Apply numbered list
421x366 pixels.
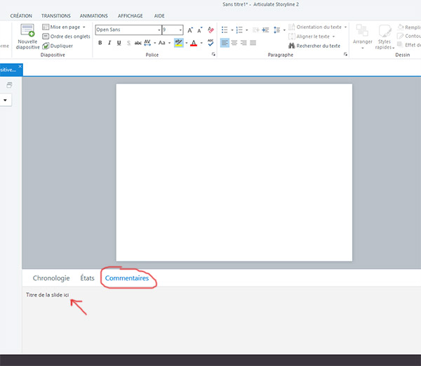click(239, 30)
